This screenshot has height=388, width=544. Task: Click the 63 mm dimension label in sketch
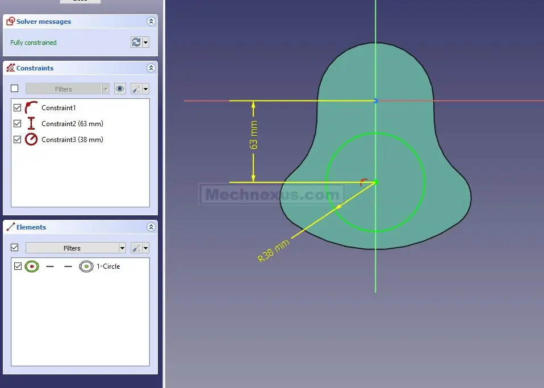tap(254, 135)
